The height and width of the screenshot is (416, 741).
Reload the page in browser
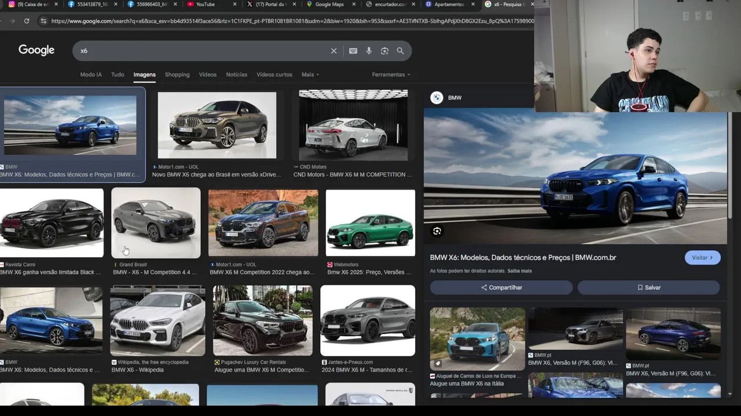pyautogui.click(x=27, y=21)
